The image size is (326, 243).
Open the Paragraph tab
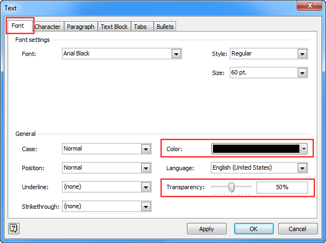pyautogui.click(x=80, y=27)
